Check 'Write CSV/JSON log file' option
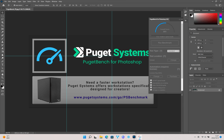Image resolution: width=224 pixels, height=140 pixels. [x=151, y=85]
